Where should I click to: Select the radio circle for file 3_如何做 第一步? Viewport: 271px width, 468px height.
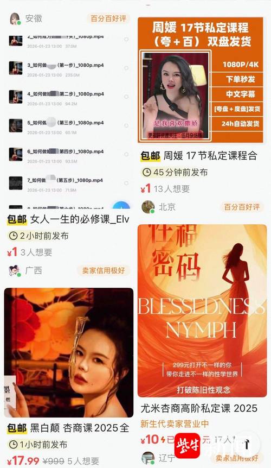point(126,68)
